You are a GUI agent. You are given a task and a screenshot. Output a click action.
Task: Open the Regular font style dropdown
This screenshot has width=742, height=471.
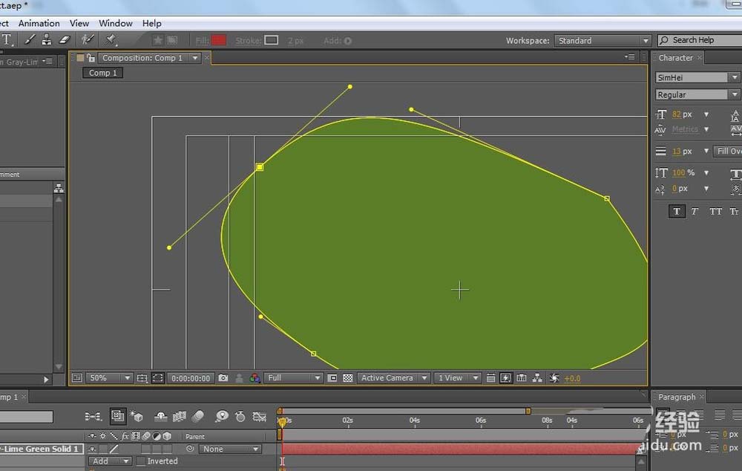tap(697, 95)
